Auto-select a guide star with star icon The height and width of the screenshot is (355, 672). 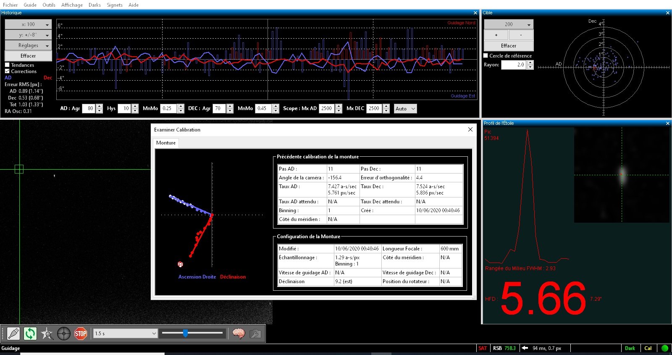pyautogui.click(x=47, y=334)
